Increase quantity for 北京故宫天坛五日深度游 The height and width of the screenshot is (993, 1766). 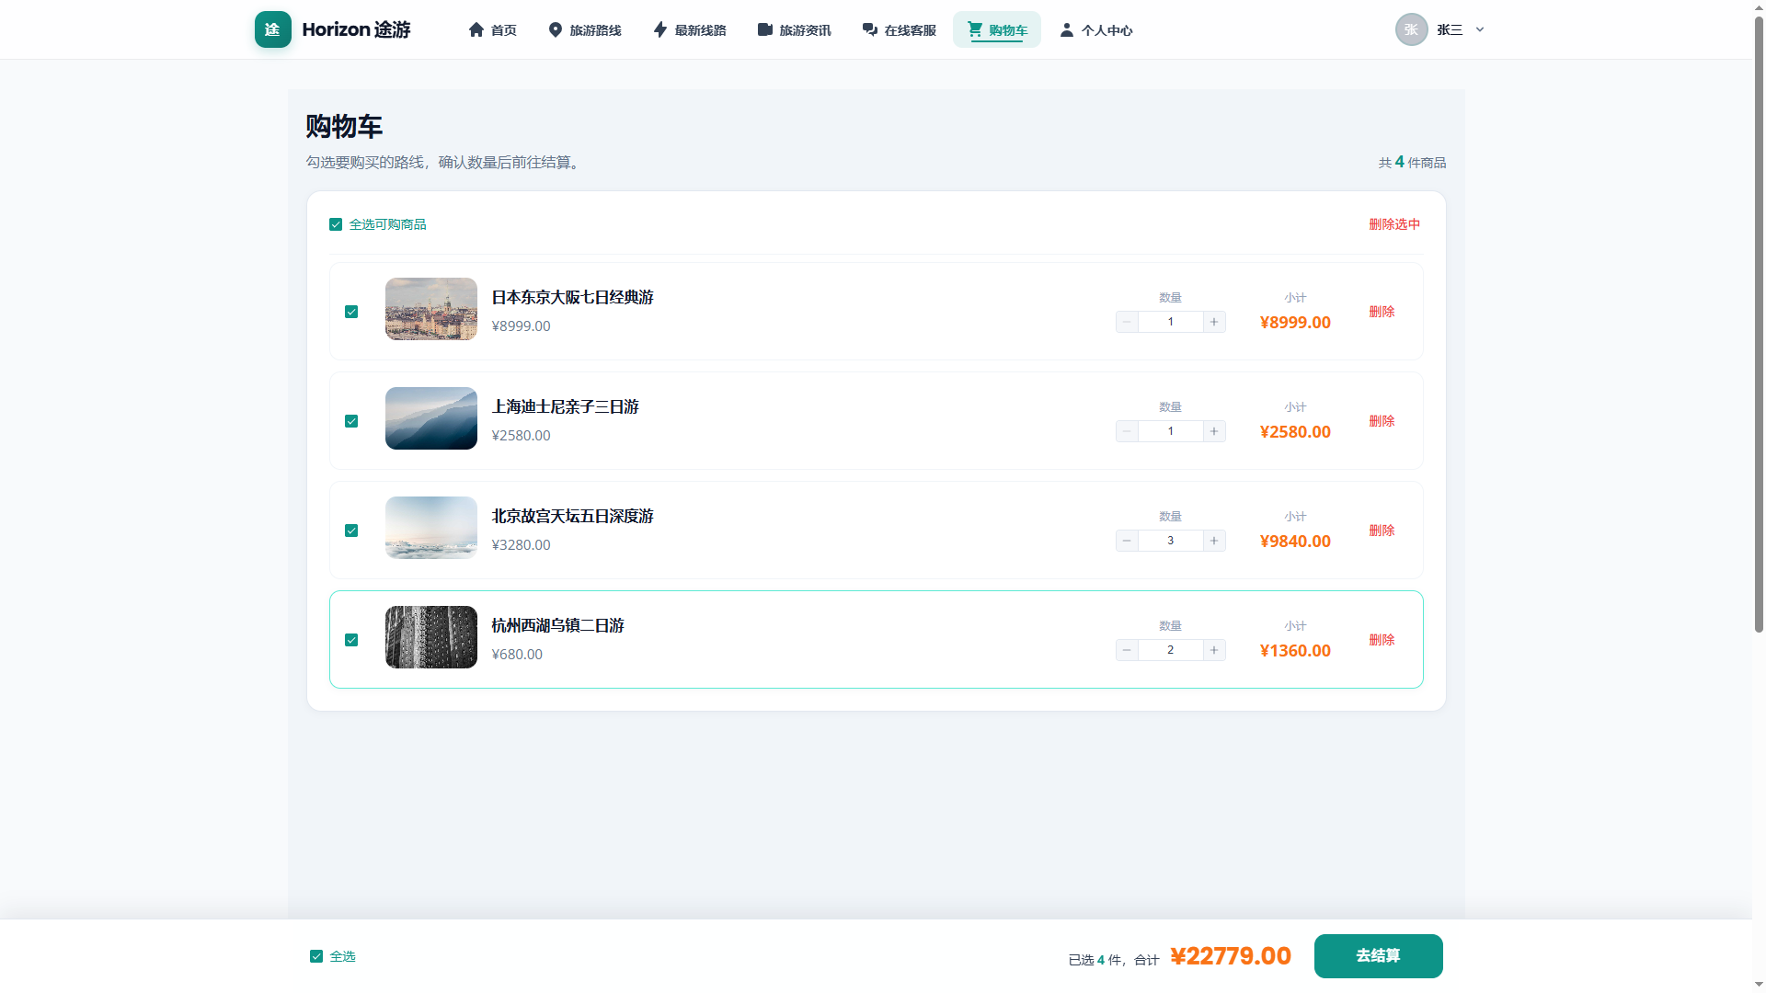[x=1214, y=541]
